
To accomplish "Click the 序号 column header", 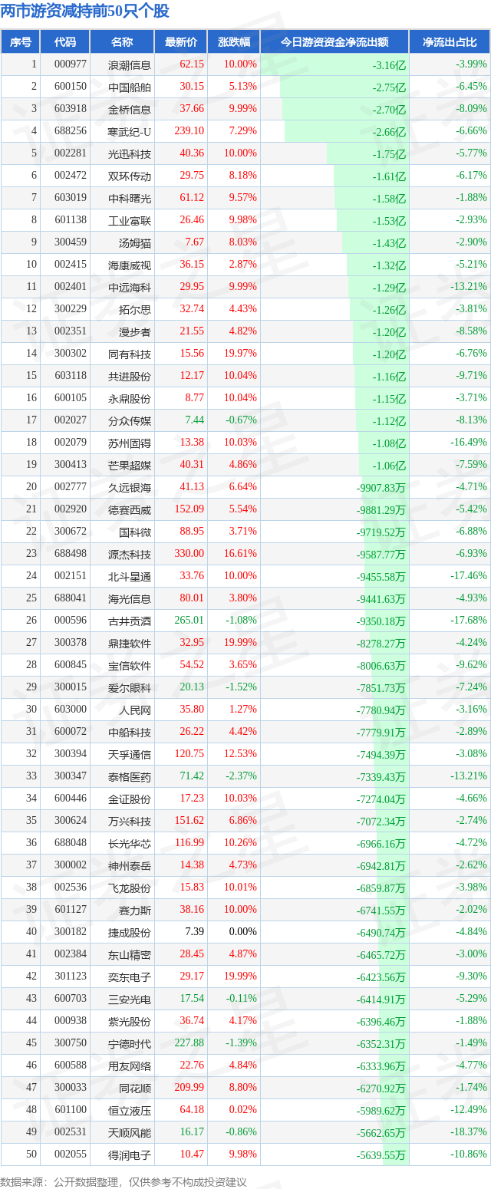I will click(x=21, y=42).
